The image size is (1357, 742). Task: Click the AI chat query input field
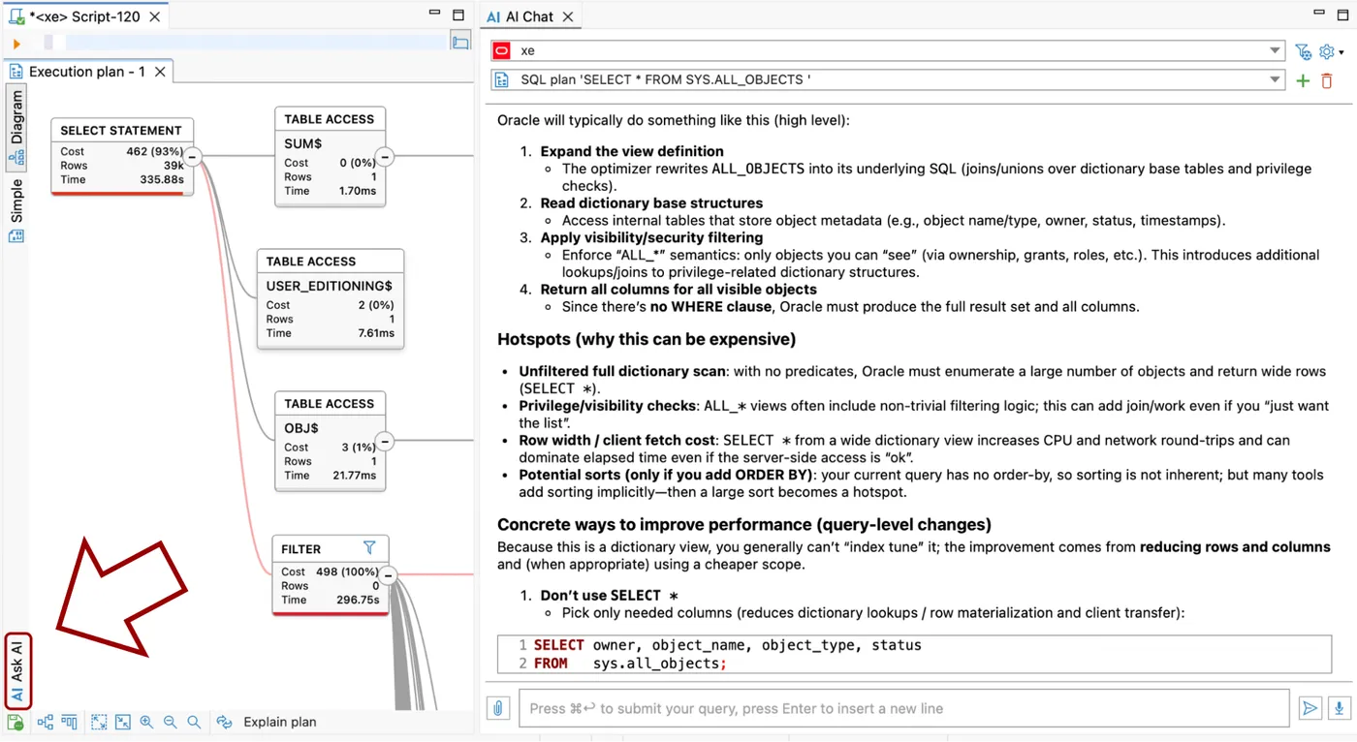(x=903, y=708)
